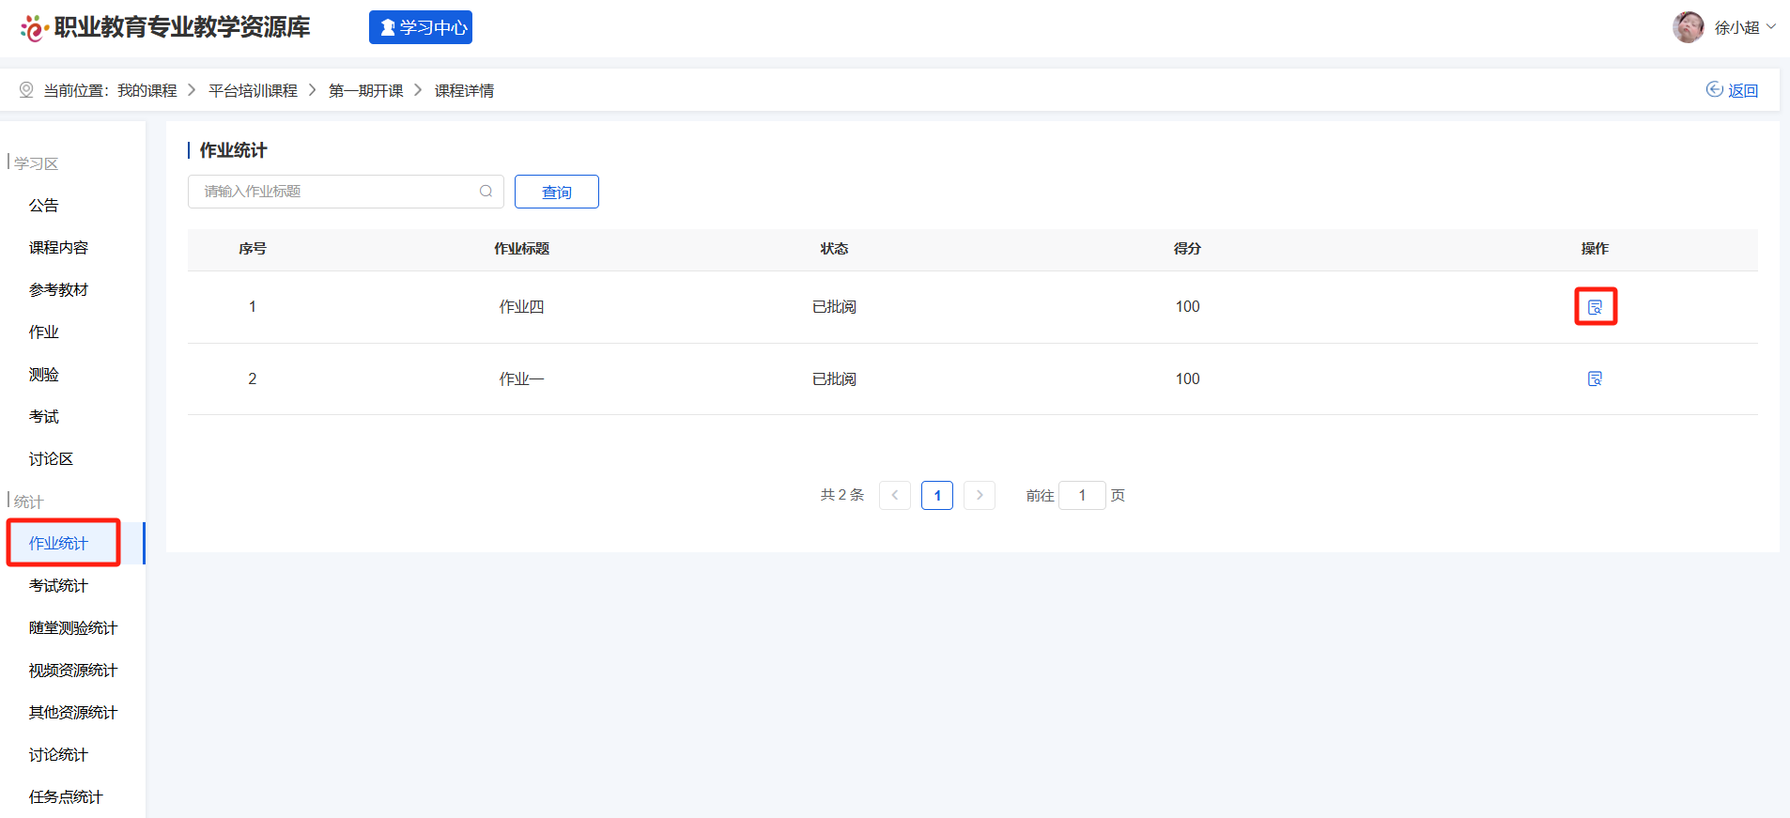1790x818 pixels.
Task: Navigate to 平台培训课程 breadcrumb
Action: pyautogui.click(x=253, y=90)
